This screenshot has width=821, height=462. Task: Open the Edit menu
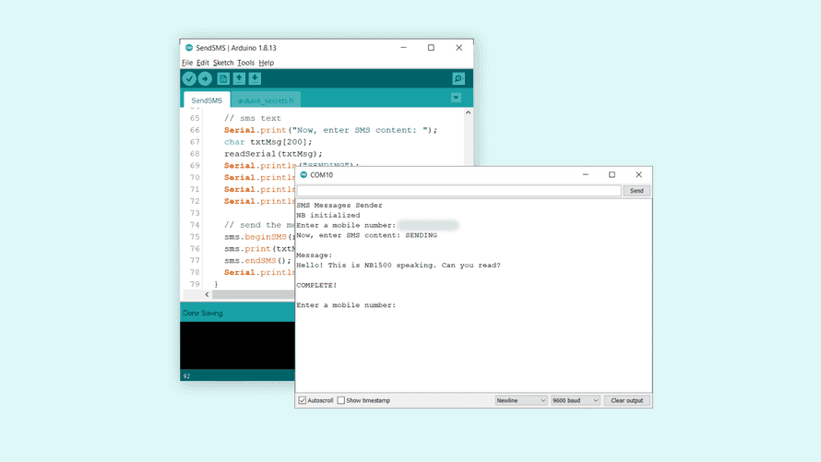(203, 63)
